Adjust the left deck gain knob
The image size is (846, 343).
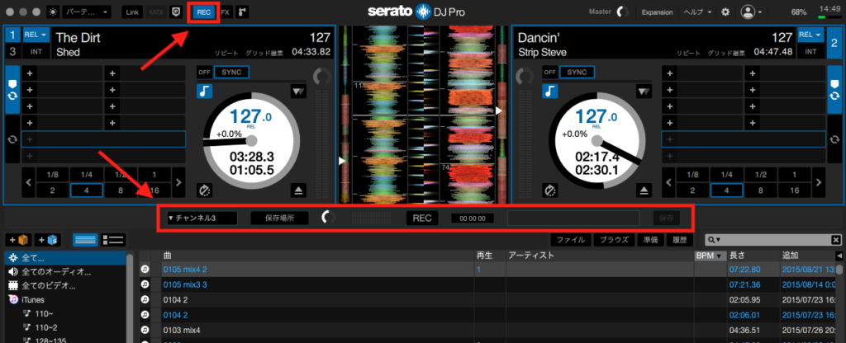(x=322, y=77)
